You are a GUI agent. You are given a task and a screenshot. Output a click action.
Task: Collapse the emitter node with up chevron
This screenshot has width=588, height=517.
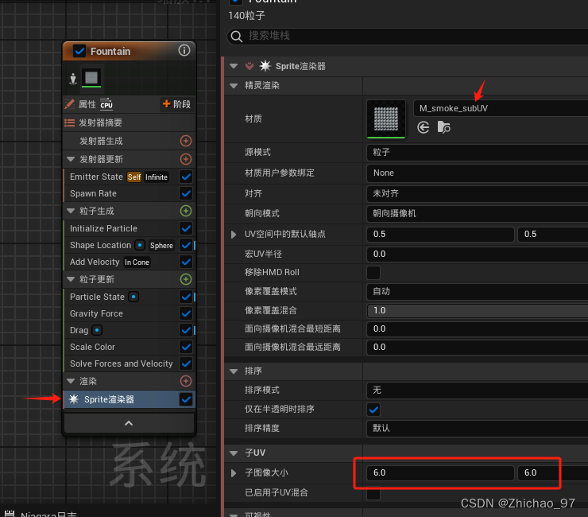pos(129,423)
